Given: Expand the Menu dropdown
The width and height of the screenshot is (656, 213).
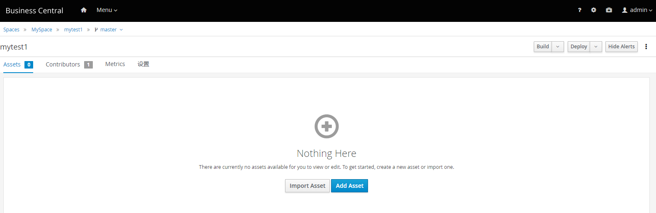Looking at the screenshot, I should (x=107, y=10).
